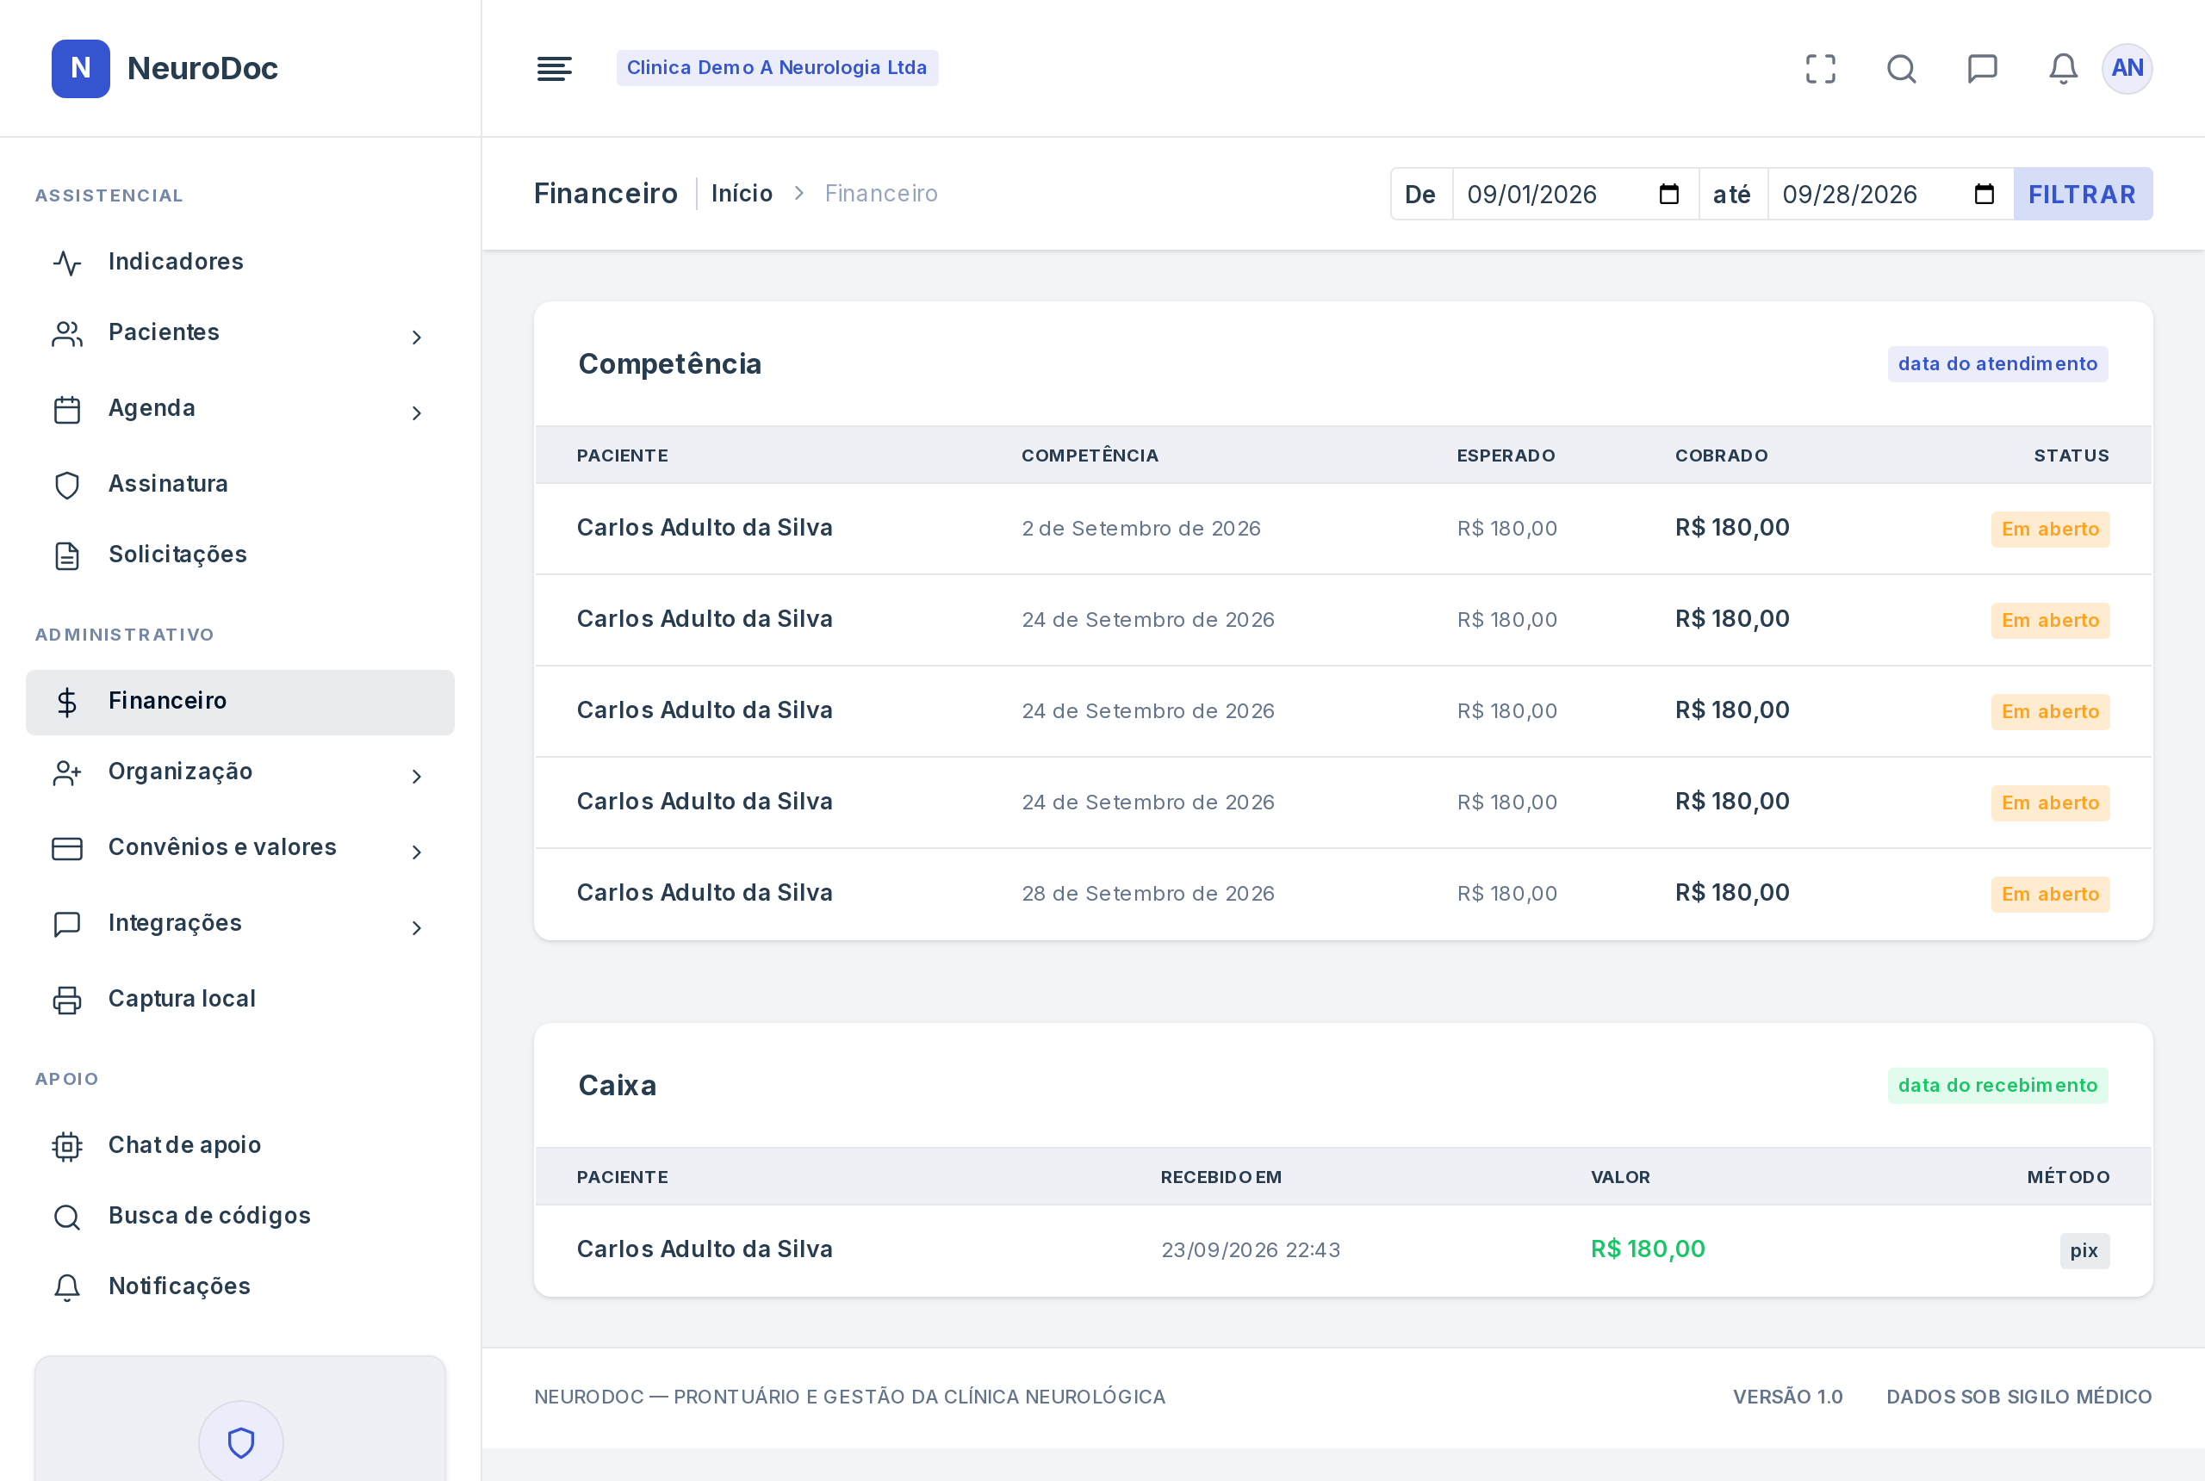Open the Indicadores menu item
The width and height of the screenshot is (2205, 1481).
pos(240,262)
